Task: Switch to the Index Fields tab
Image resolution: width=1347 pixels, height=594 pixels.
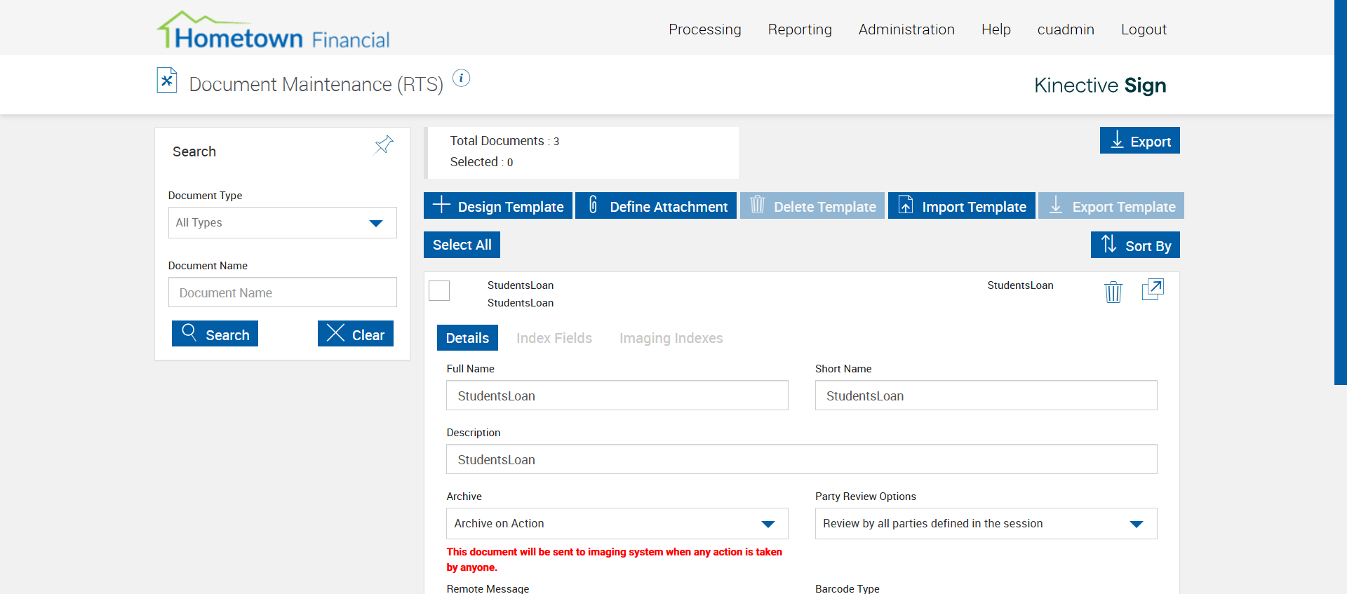Action: [554, 338]
